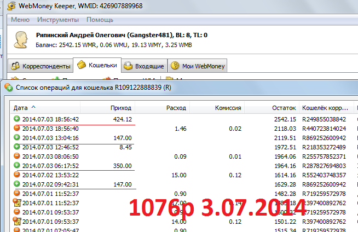Click green income icon for 13:04:16 operation

click(16, 137)
